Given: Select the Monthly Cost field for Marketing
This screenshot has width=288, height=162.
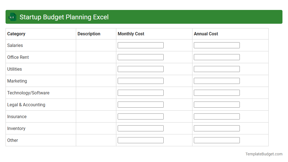Looking at the screenshot, I should pos(140,81).
